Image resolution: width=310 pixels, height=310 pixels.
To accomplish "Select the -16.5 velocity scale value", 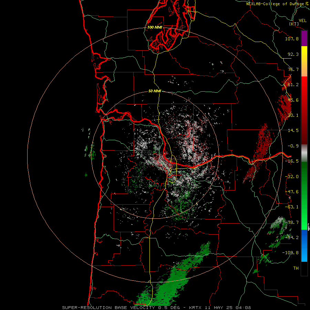I will (x=292, y=161).
